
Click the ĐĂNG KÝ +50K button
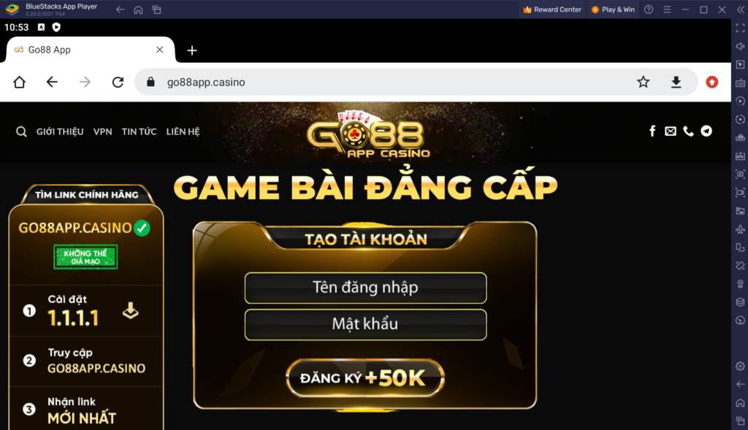pos(365,378)
